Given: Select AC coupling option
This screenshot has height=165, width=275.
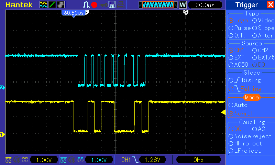Looking at the screenshot, I should [x=258, y=129].
